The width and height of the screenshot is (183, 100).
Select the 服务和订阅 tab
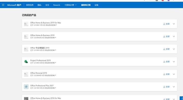[86, 5]
